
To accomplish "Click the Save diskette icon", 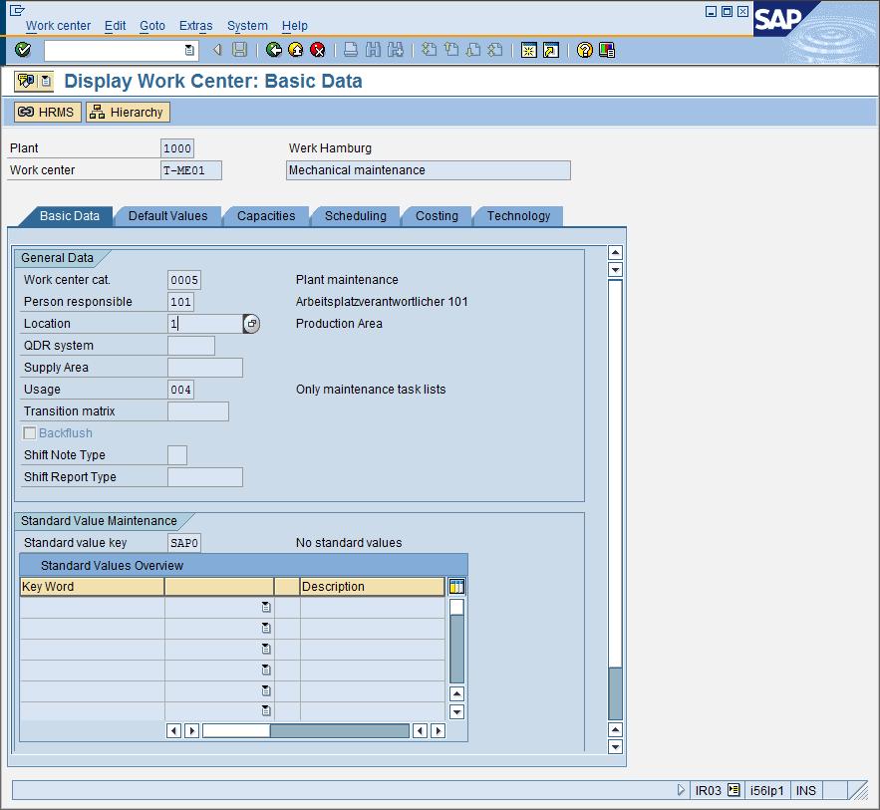I will (x=239, y=50).
